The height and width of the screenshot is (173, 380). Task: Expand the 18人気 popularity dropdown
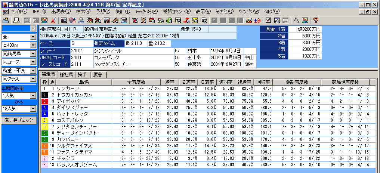[33, 109]
